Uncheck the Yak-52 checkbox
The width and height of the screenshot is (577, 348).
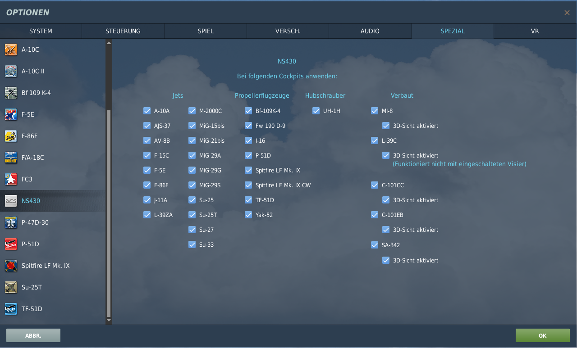coord(248,215)
